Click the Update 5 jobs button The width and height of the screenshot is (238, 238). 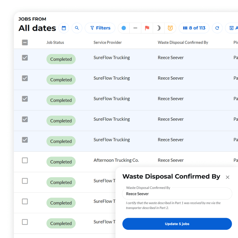(177, 224)
